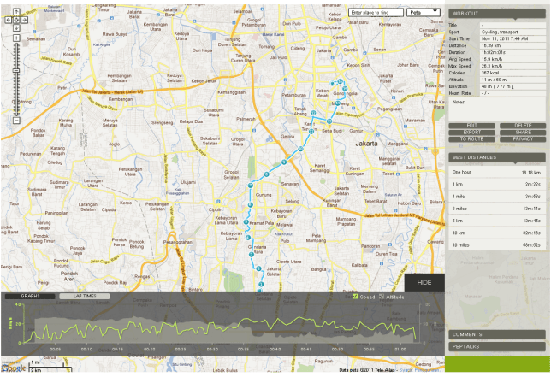Expand the COMMENTS section

(497, 334)
